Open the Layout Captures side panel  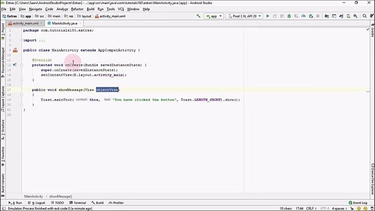pyautogui.click(x=3, y=98)
